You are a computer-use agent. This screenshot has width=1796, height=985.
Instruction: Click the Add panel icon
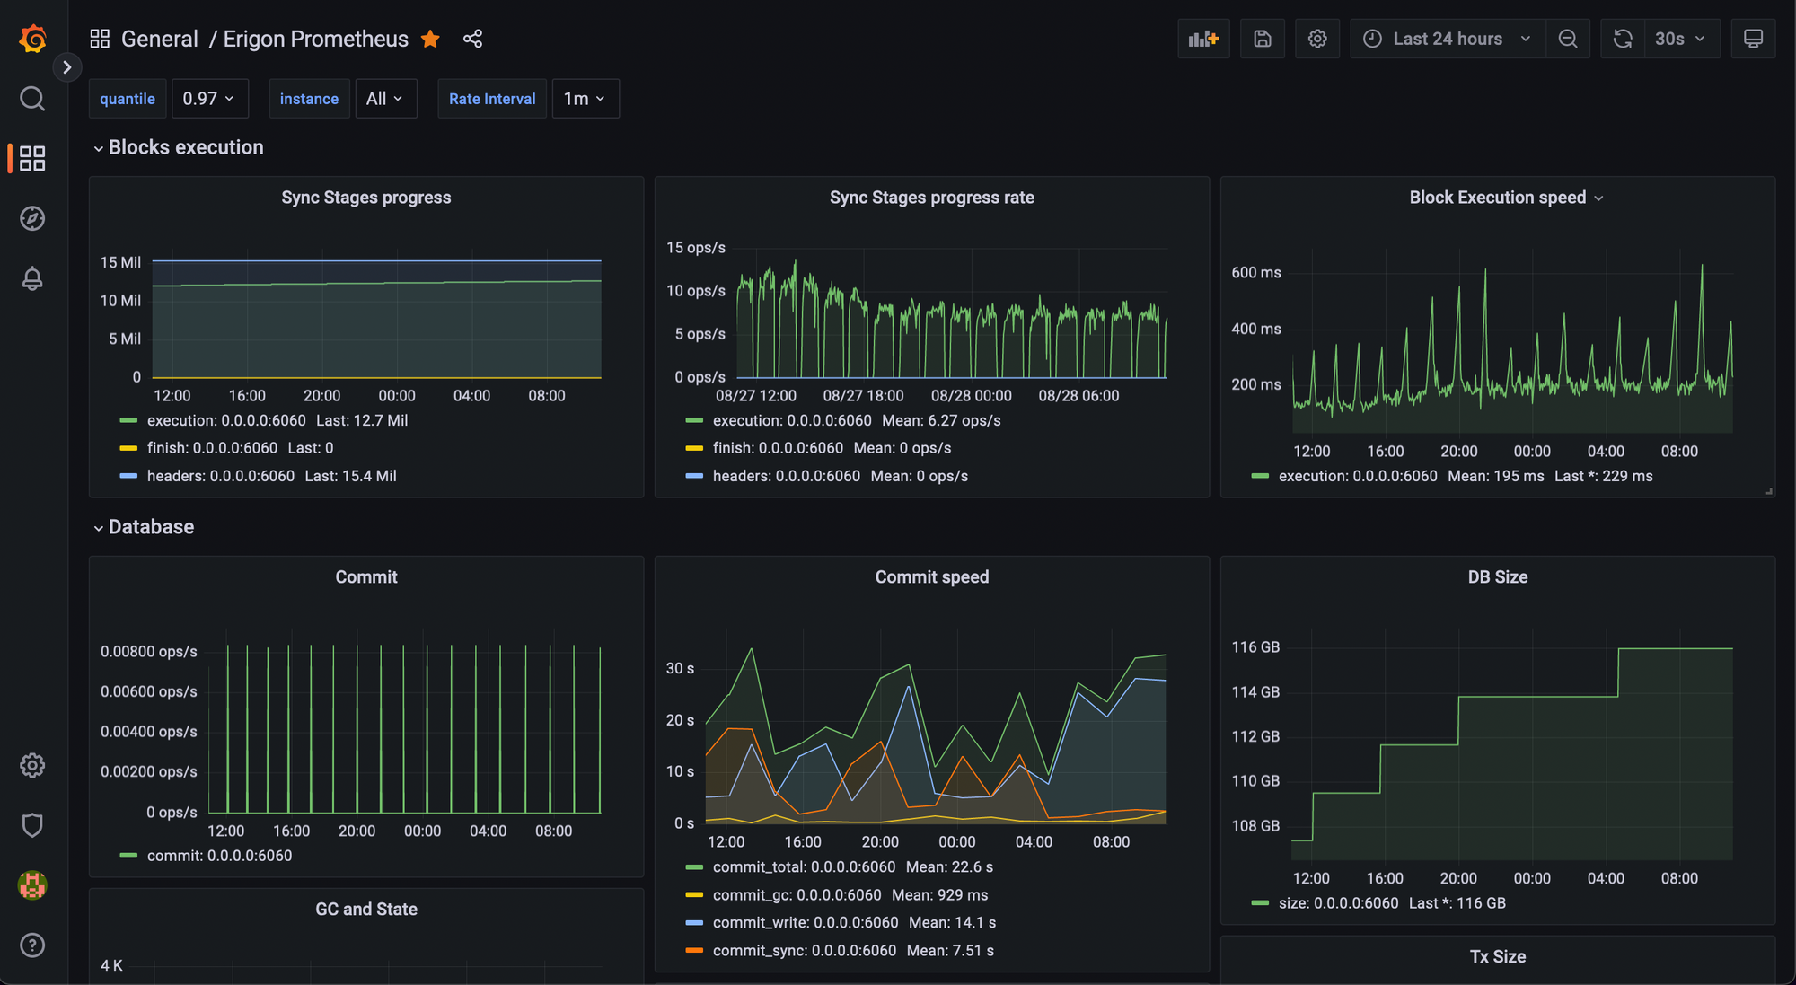1202,39
